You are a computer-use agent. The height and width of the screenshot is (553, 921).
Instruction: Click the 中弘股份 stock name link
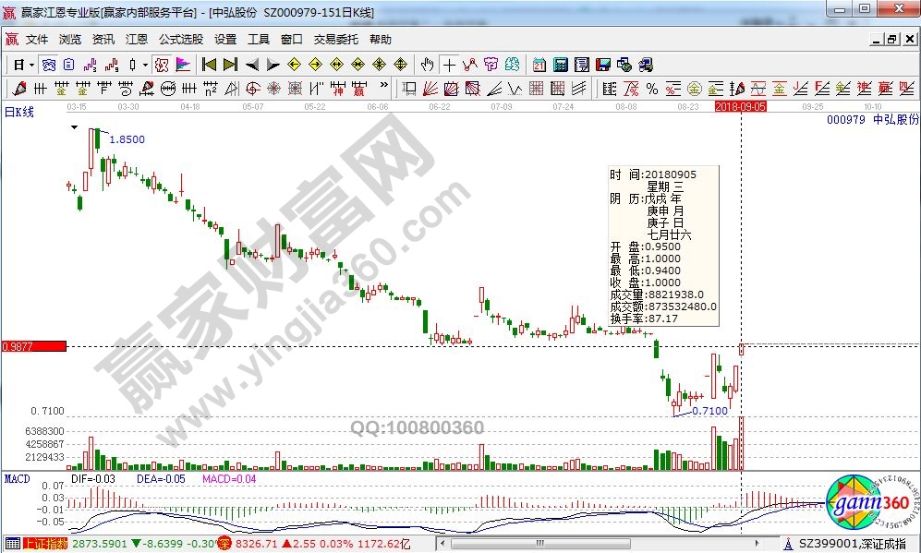point(896,120)
